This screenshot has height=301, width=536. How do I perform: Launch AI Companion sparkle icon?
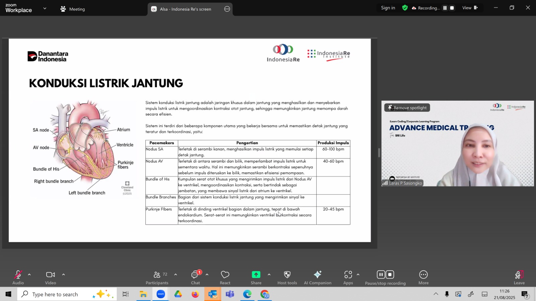click(317, 275)
